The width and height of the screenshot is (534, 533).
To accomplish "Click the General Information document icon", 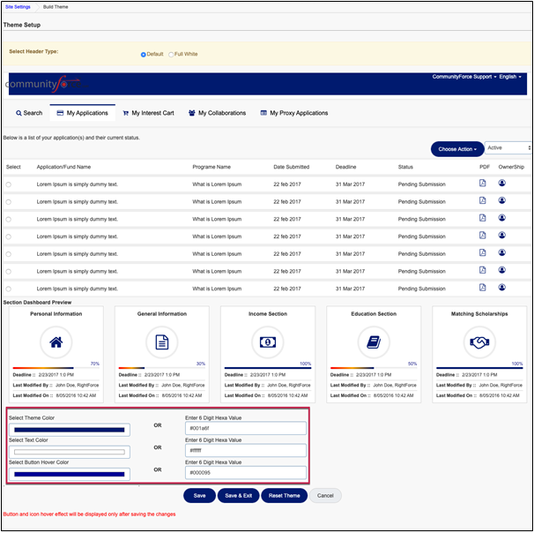I will click(x=161, y=342).
